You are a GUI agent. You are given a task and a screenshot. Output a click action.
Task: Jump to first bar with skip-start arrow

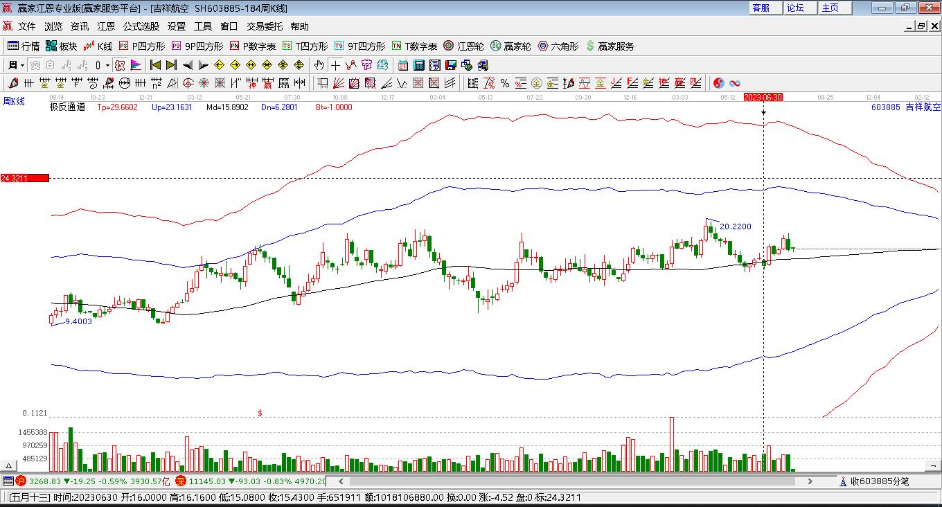(155, 65)
